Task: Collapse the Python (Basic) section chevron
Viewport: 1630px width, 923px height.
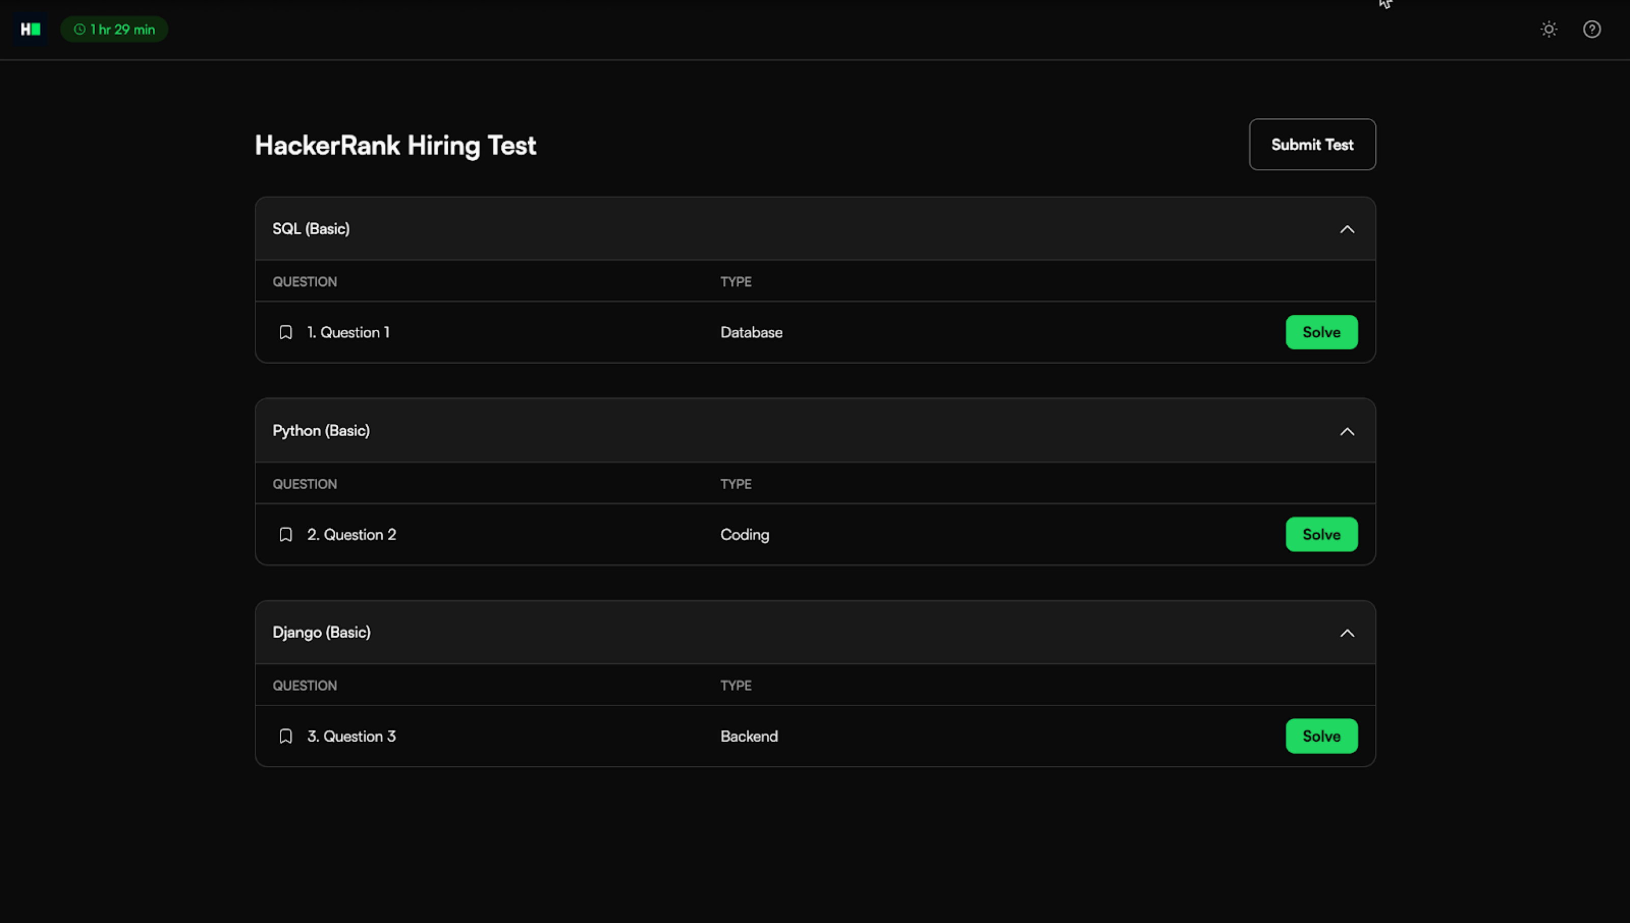Action: pyautogui.click(x=1347, y=432)
